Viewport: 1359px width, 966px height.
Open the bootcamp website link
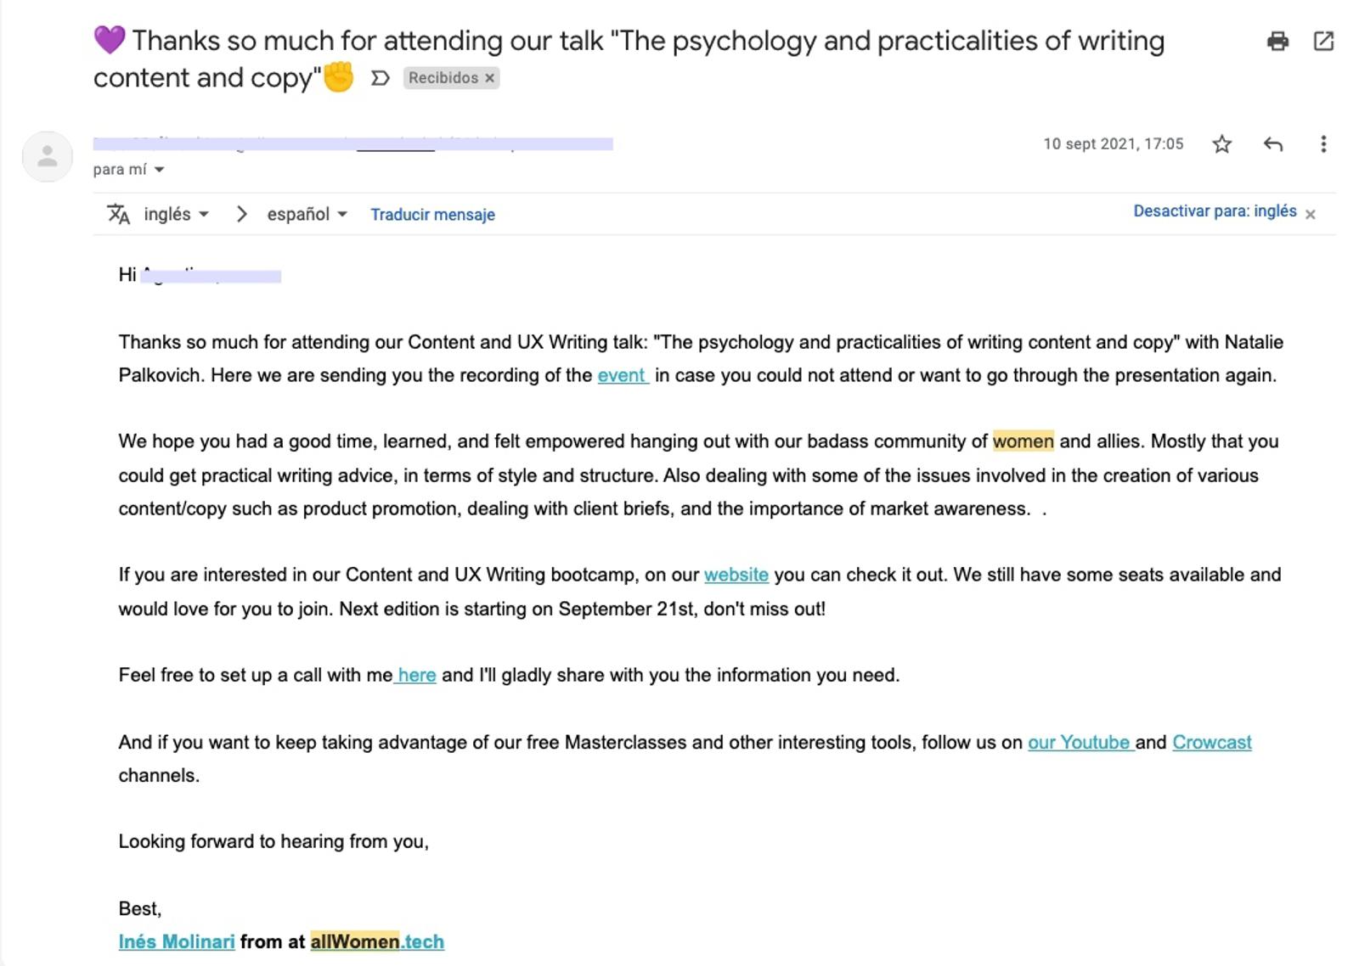point(736,575)
